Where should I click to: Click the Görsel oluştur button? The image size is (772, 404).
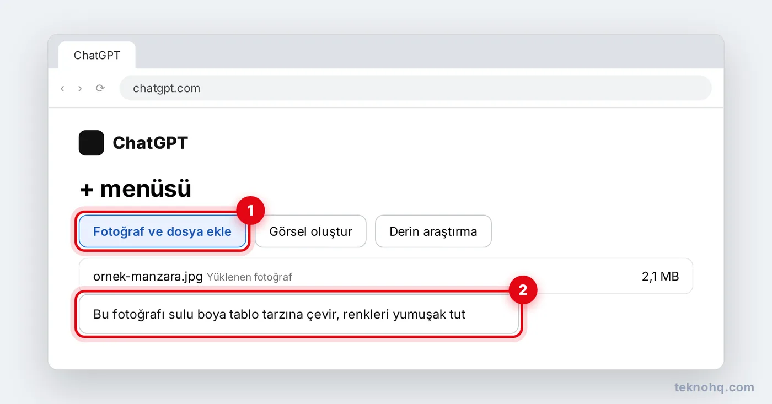click(310, 231)
